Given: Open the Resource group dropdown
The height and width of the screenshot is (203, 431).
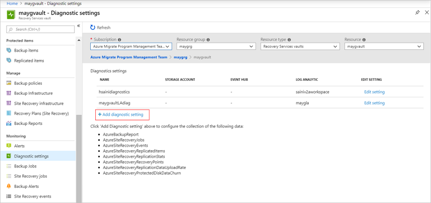Looking at the screenshot, I should click(217, 47).
